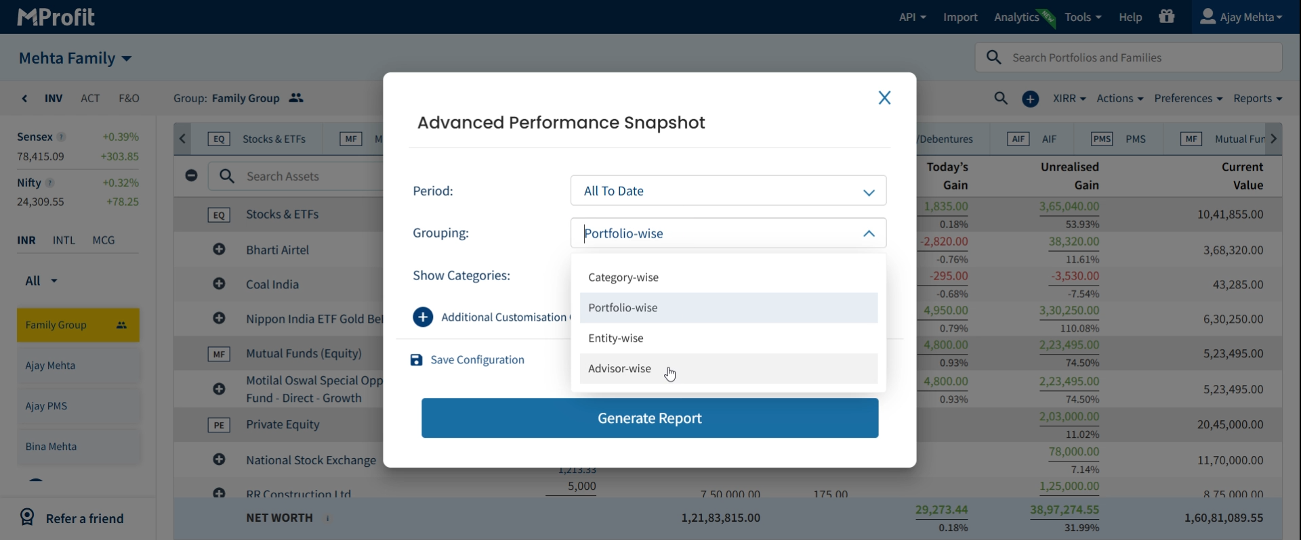1301x540 pixels.
Task: Select the INR currency tab
Action: 26,240
